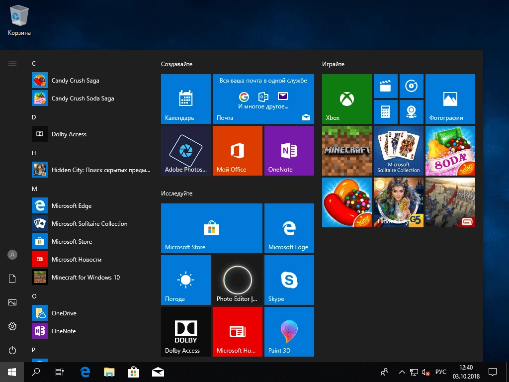Image resolution: width=509 pixels, height=382 pixels.
Task: Select OneNote in app list
Action: (x=91, y=331)
